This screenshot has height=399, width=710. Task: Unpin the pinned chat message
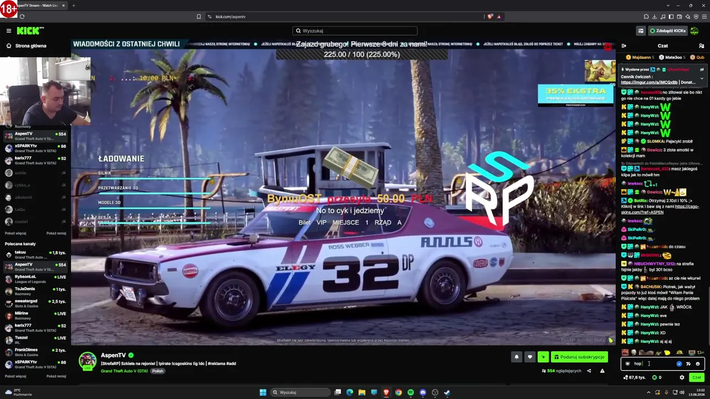pos(702,69)
